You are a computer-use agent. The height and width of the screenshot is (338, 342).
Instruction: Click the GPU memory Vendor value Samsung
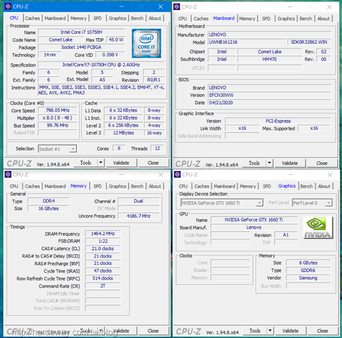(x=308, y=278)
